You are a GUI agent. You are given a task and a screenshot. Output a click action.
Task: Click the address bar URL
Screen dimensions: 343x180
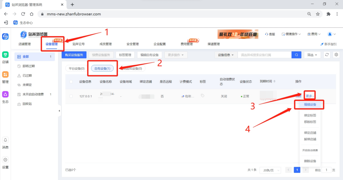pos(74,14)
